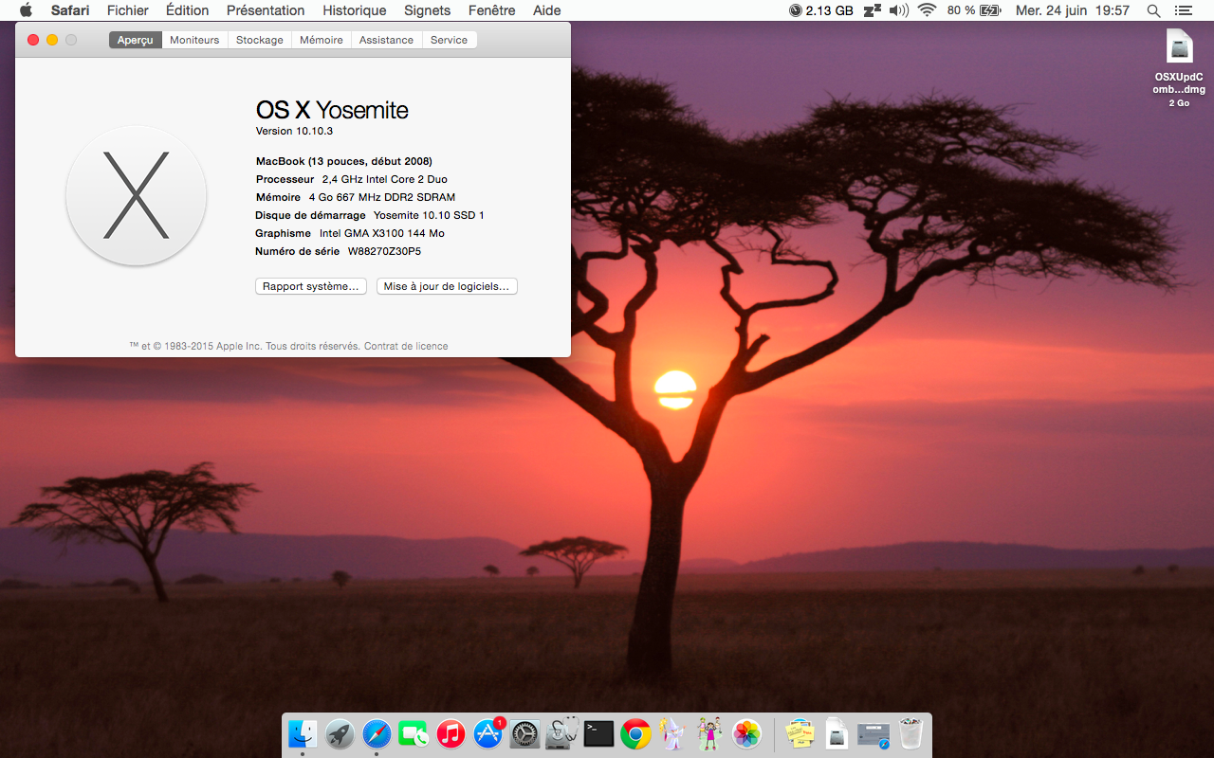Launch Disk Utility stethoscope icon
This screenshot has height=758, width=1214.
(x=561, y=733)
